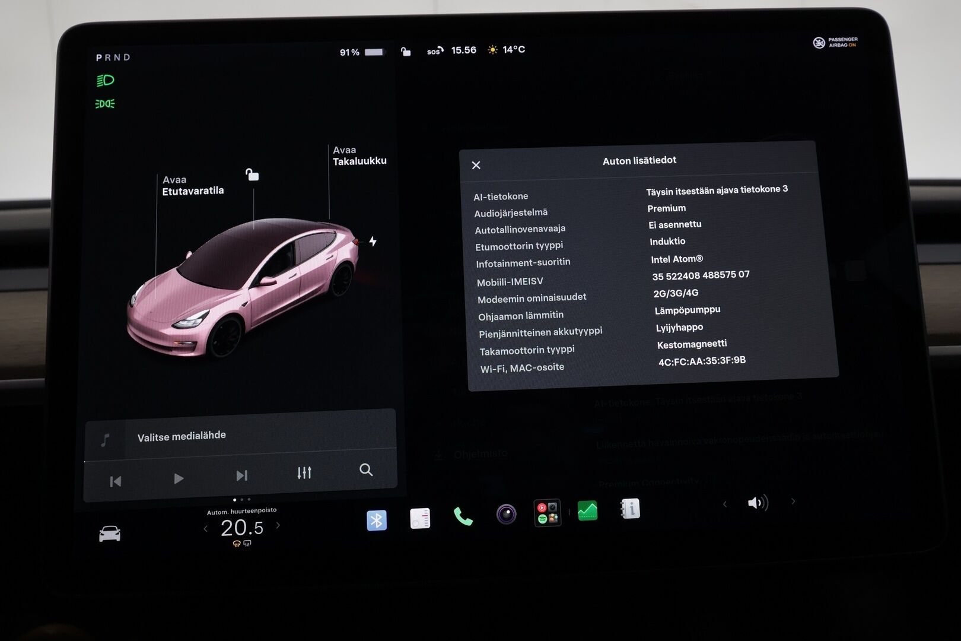Tap the 91 % battery indicator
This screenshot has height=641, width=961.
pos(362,52)
